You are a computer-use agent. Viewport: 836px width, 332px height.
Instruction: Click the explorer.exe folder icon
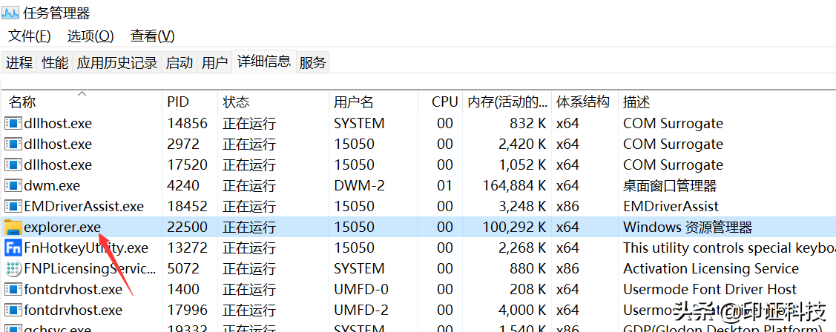tap(13, 228)
